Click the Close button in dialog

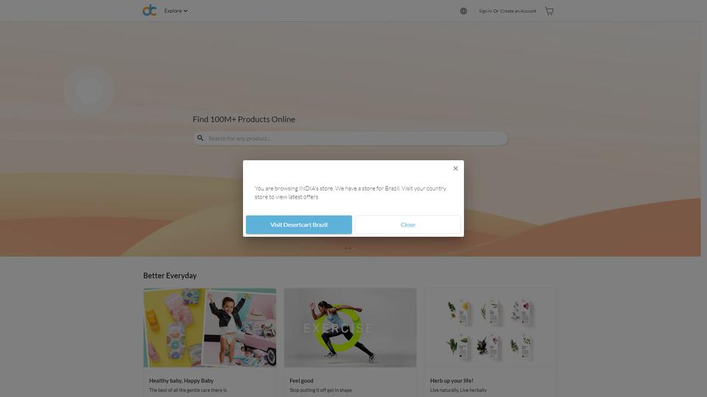408,225
